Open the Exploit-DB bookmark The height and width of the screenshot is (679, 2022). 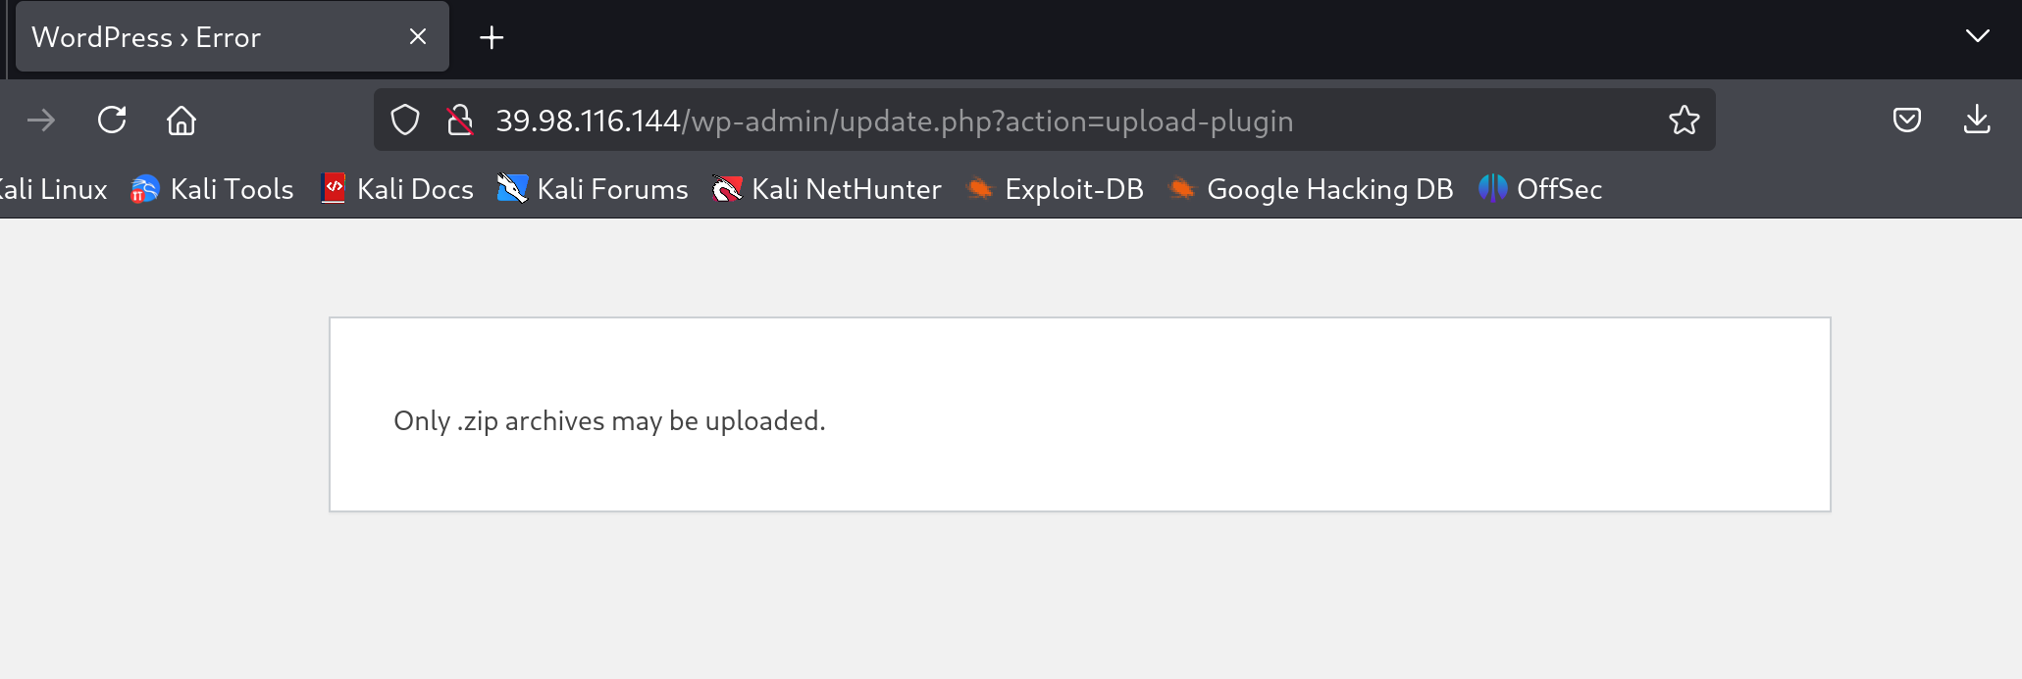[x=1055, y=189]
